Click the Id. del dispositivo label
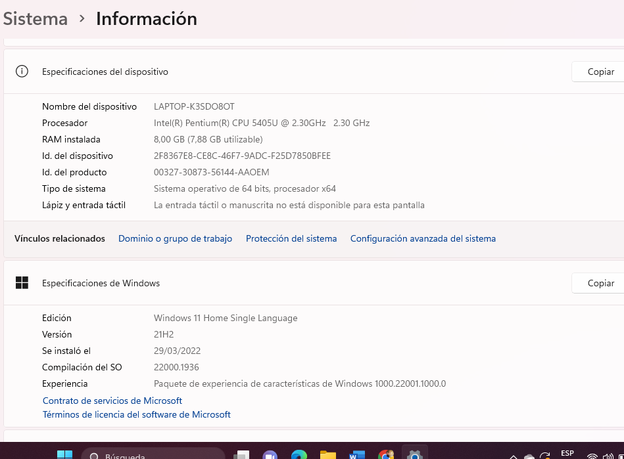This screenshot has width=624, height=459. 78,156
